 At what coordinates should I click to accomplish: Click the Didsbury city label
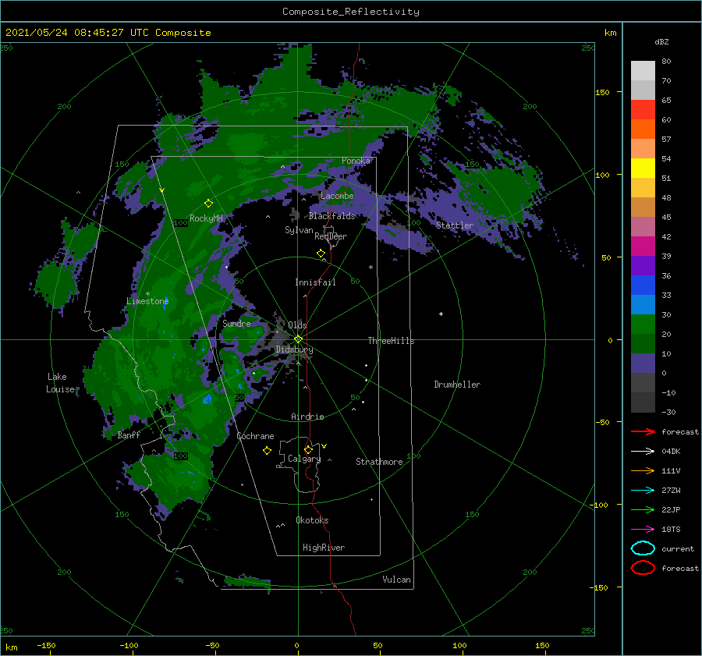click(x=294, y=349)
